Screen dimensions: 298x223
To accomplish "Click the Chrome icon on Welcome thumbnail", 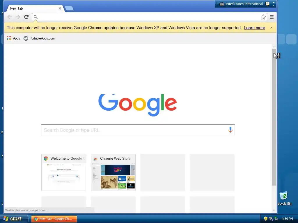I will 46,159.
